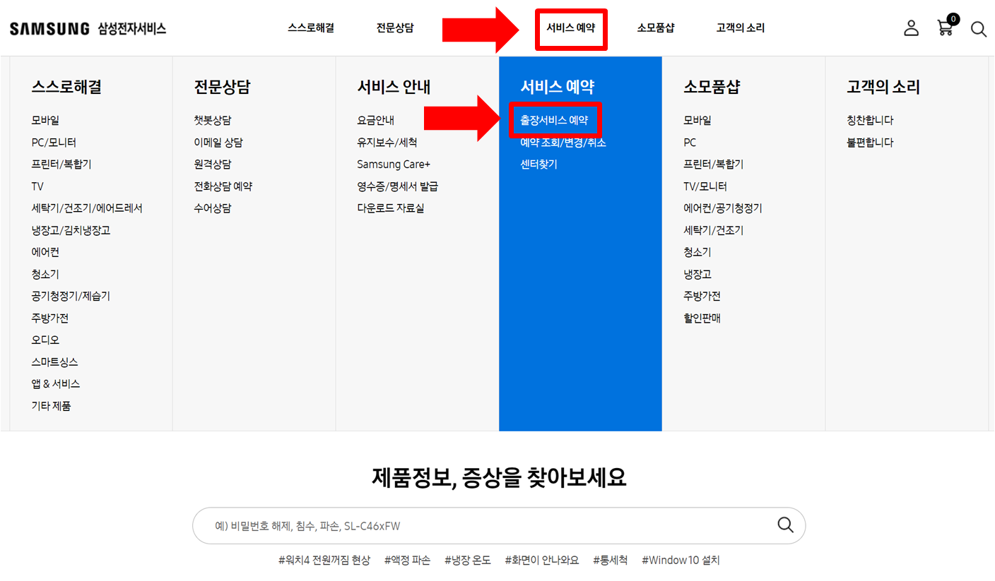
Task: Select 영수증/명세서 발급 link
Action: point(398,186)
